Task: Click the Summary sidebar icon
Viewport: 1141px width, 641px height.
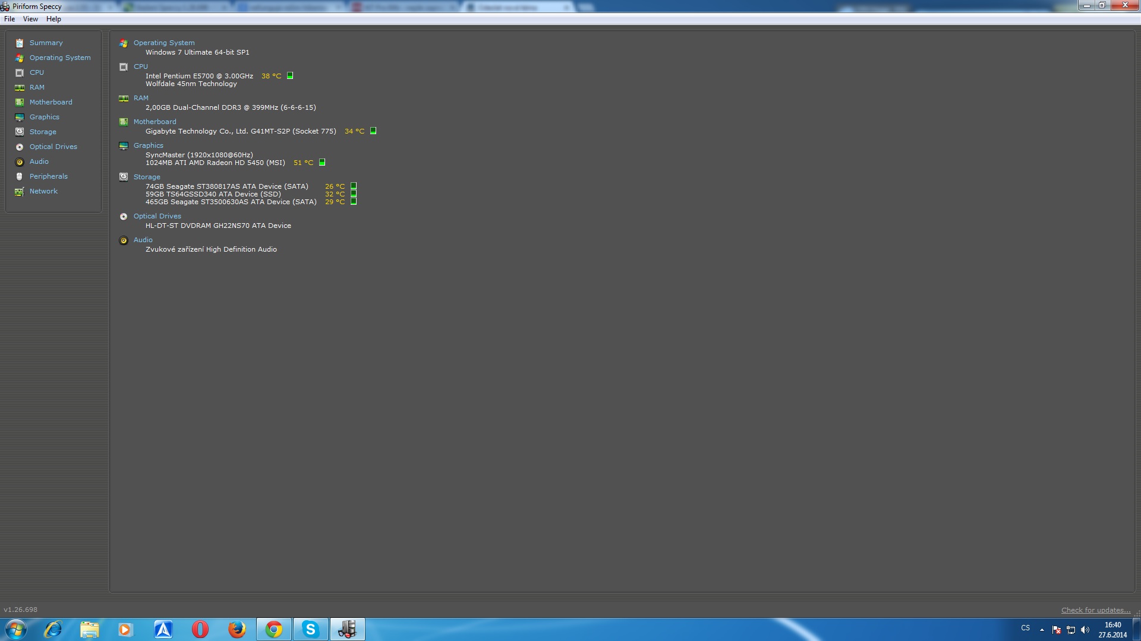Action: [20, 43]
